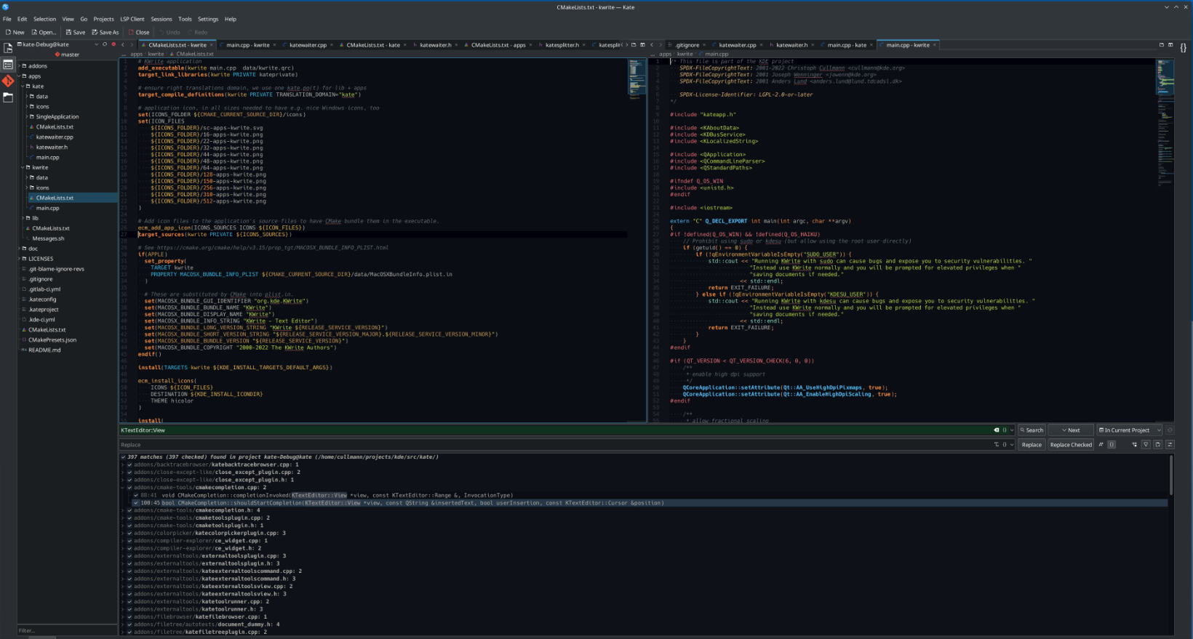Open the Projects tree sidebar panel
The image size is (1193, 639).
tap(8, 65)
